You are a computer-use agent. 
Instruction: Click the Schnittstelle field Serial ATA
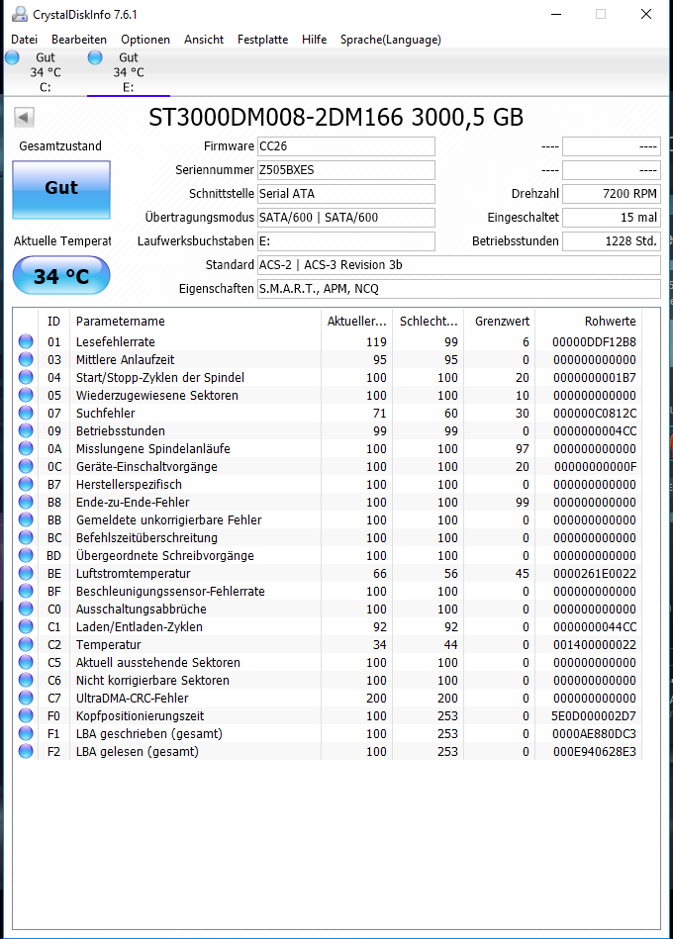click(x=346, y=193)
